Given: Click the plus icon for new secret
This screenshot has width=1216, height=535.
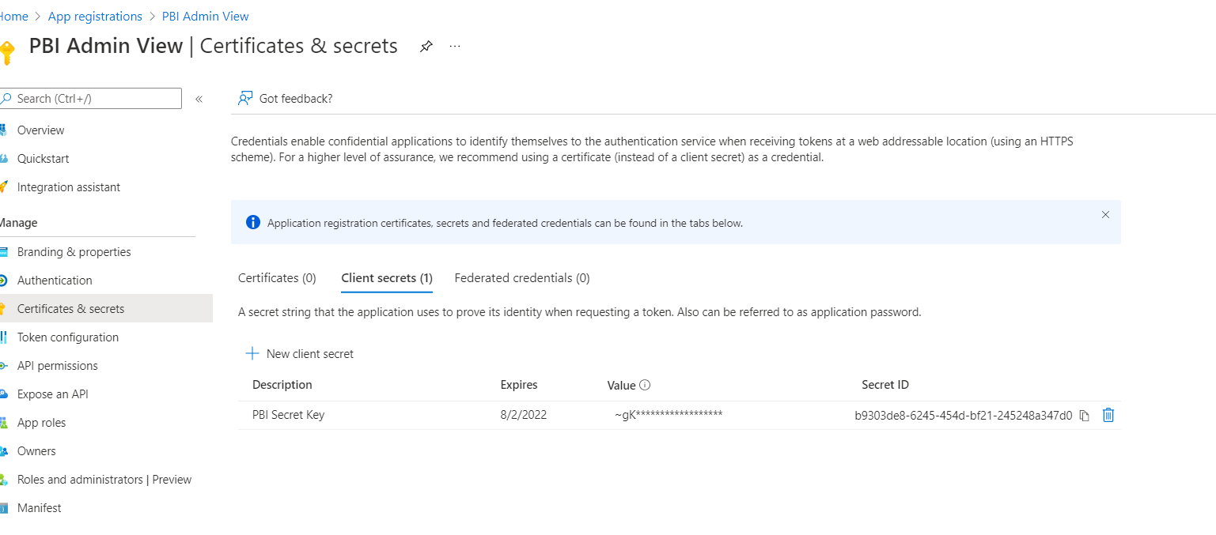Looking at the screenshot, I should pos(252,353).
